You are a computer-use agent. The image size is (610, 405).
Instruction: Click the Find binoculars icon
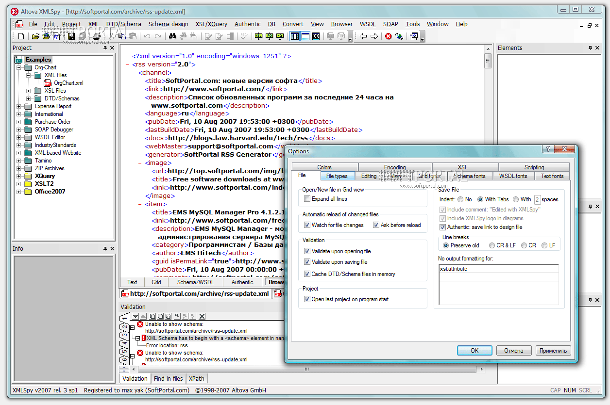tap(172, 36)
